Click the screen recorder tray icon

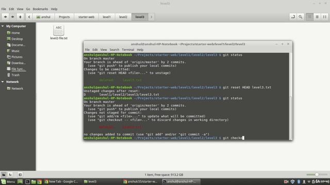click(286, 181)
